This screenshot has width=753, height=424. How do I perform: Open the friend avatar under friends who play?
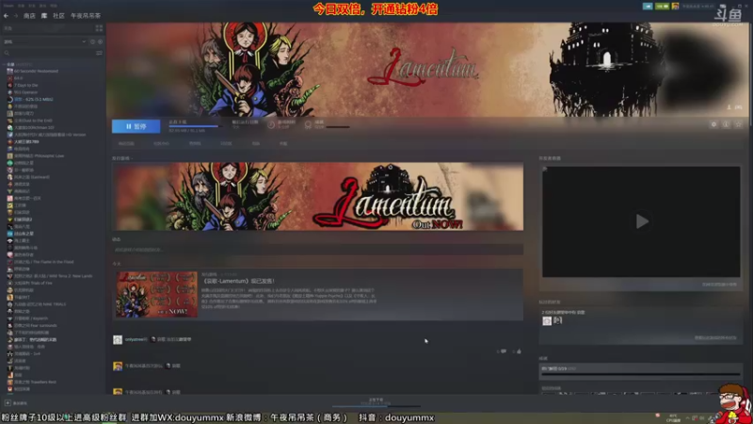click(547, 320)
